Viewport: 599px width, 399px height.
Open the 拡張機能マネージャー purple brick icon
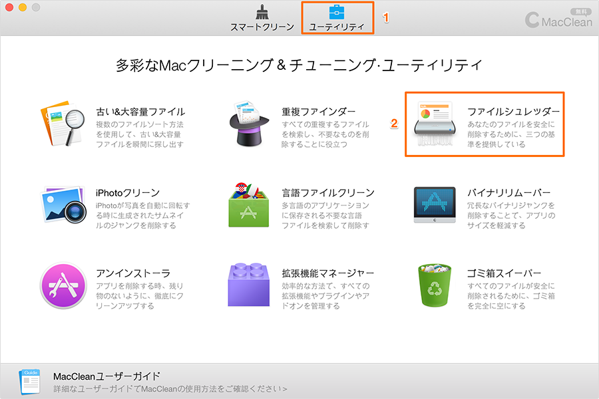point(249,285)
